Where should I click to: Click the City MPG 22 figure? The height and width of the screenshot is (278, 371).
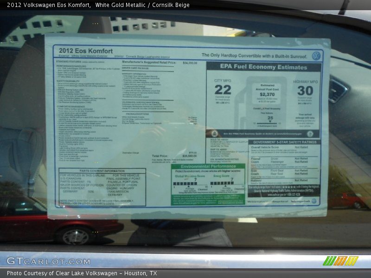223,90
